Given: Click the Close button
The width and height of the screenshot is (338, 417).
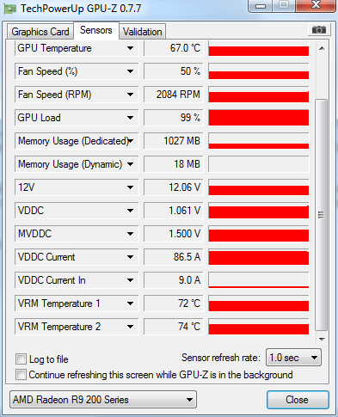Looking at the screenshot, I should (x=298, y=400).
